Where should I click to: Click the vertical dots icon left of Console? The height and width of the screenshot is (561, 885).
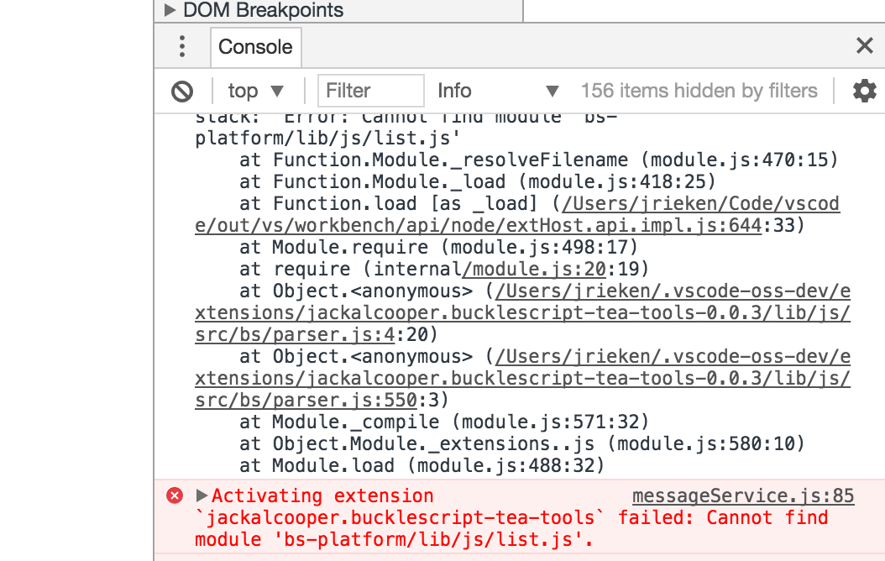tap(181, 47)
